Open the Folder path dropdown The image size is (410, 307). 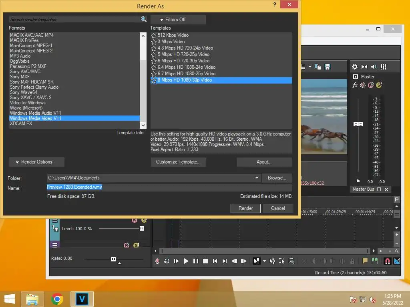click(x=257, y=178)
